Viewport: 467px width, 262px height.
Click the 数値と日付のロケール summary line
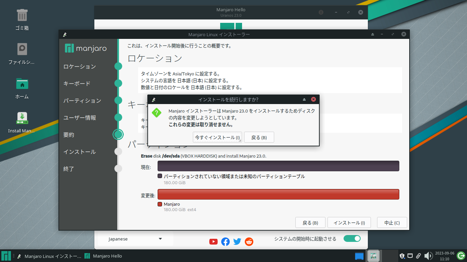tap(191, 87)
